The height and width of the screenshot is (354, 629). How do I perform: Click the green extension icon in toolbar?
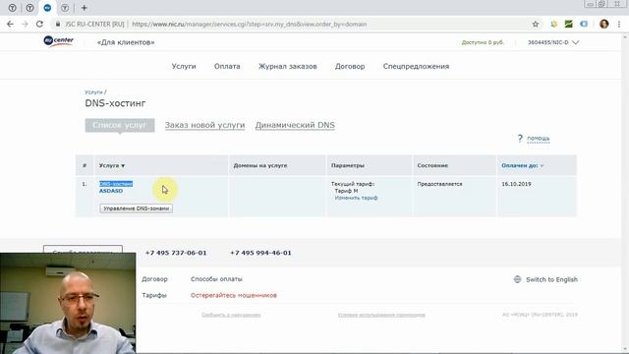[568, 24]
